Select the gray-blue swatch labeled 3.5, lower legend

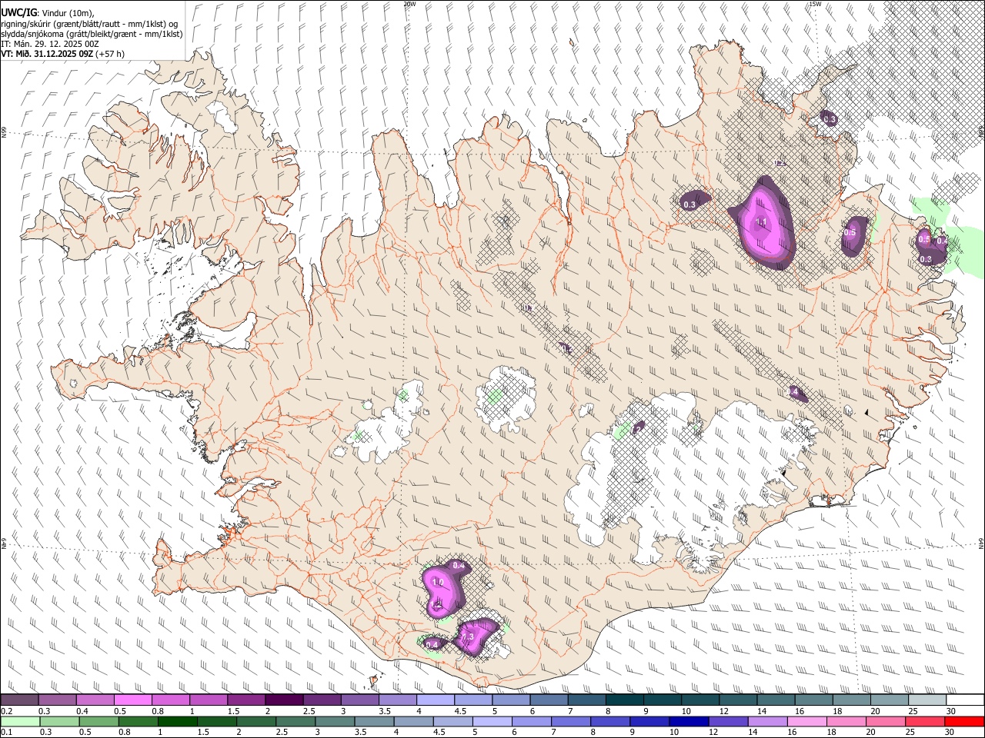(374, 721)
